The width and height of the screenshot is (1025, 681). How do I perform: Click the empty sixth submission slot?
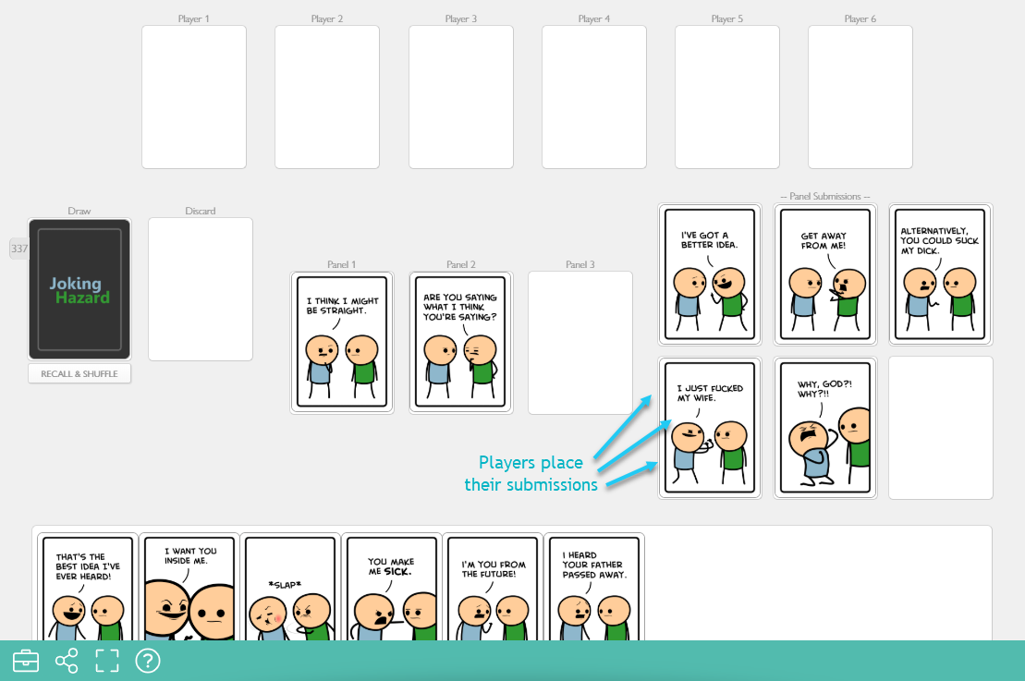tap(941, 428)
